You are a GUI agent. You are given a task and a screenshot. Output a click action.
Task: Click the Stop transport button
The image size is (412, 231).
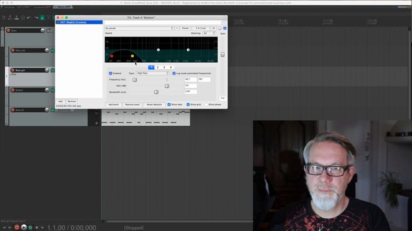[37, 228]
